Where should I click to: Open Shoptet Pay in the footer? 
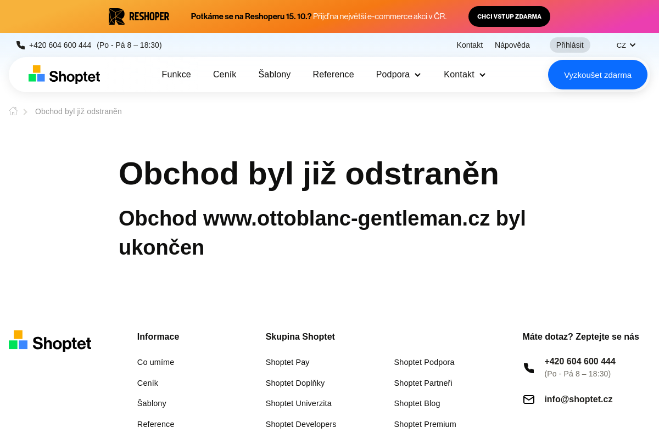(x=288, y=362)
